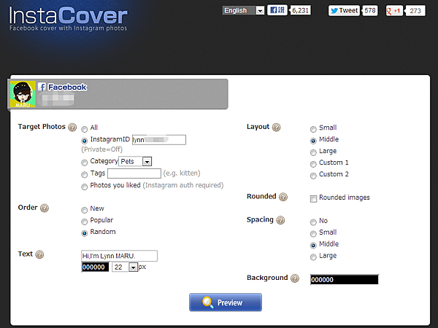Choose New order radio
The height and width of the screenshot is (328, 438).
(85, 210)
